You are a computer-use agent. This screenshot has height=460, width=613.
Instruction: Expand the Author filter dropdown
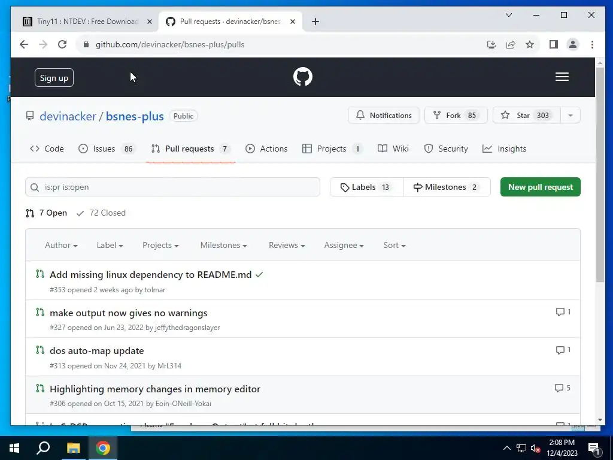[x=61, y=245]
